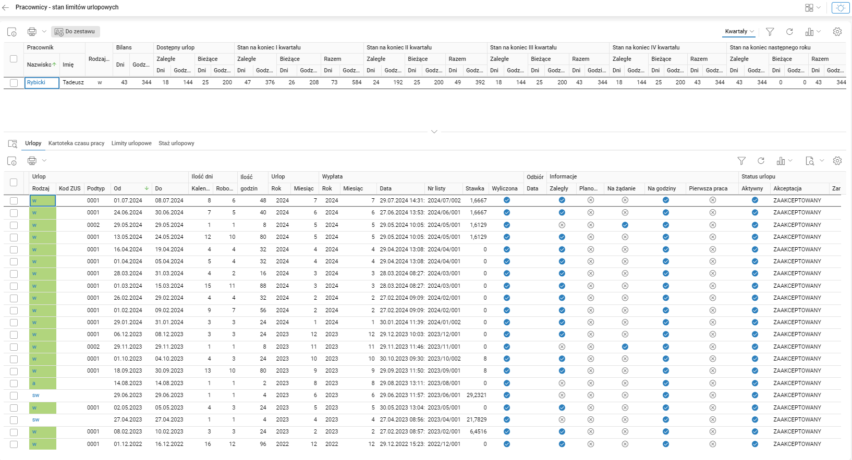Click the Na godziny check icon for leave 16.04.2024
Viewport: 852px width, 460px height.
pos(666,249)
